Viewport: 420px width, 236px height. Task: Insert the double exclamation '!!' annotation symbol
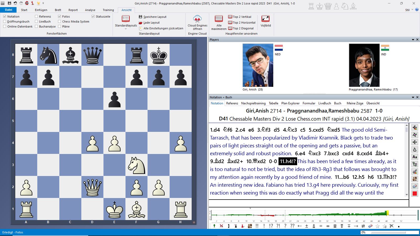pos(257,226)
